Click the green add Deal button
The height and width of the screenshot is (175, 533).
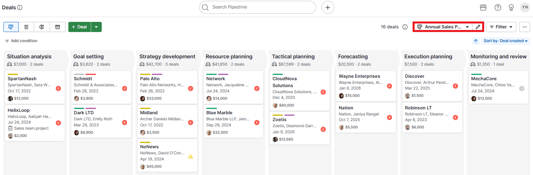point(80,27)
